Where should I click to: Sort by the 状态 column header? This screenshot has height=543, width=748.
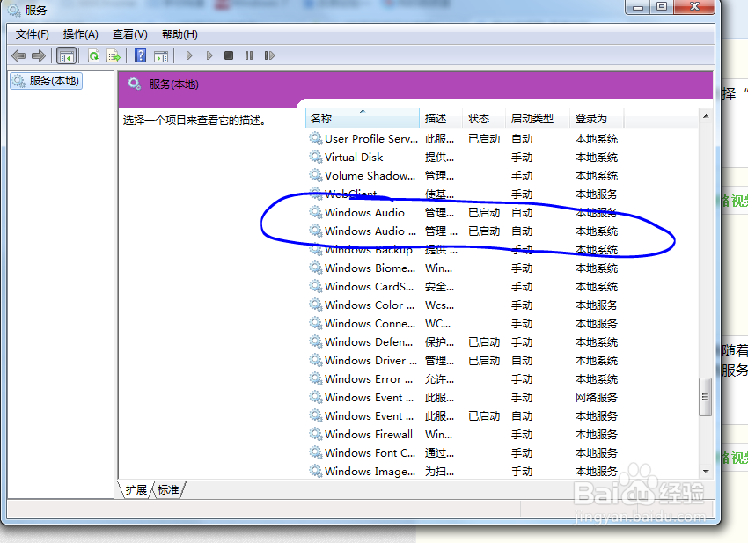coord(484,118)
